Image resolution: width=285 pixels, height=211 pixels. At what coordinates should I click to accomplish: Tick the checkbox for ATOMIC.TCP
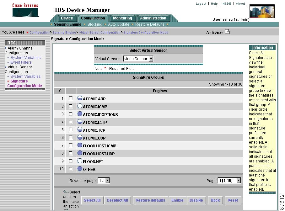[x=71, y=130]
